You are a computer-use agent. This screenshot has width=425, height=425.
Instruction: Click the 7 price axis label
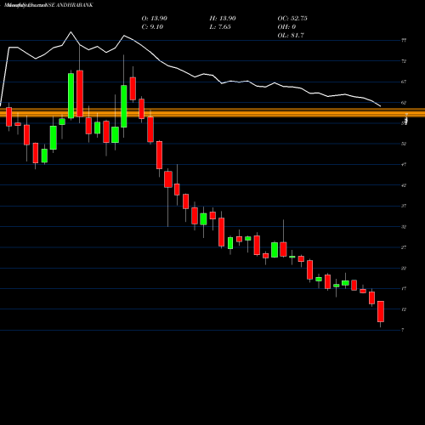point(403,330)
